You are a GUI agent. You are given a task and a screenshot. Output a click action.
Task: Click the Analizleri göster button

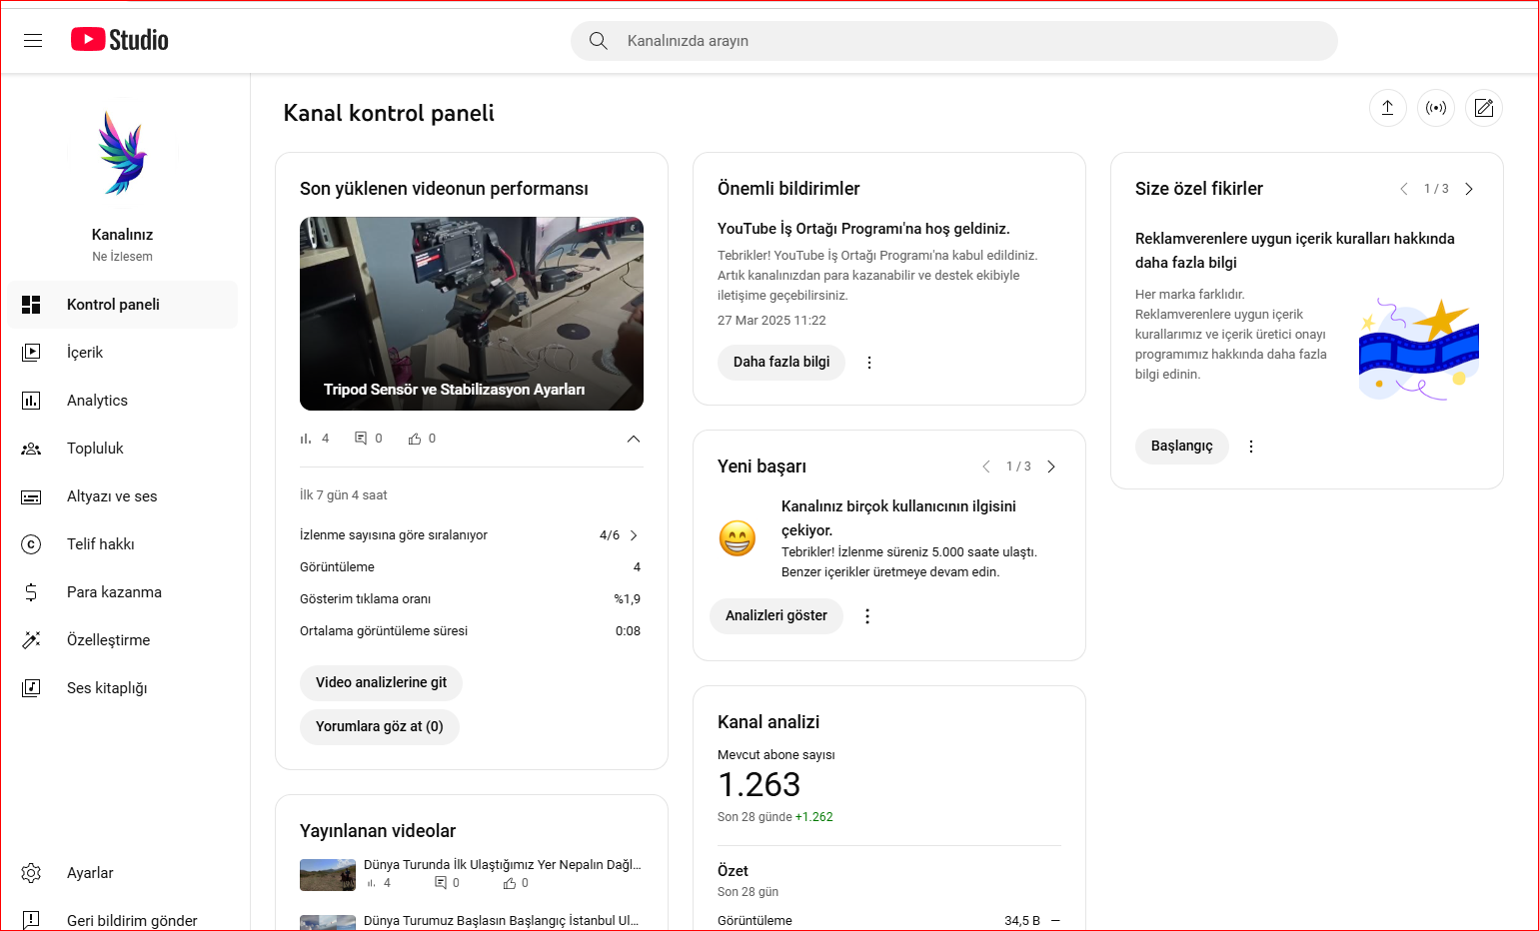[x=776, y=616]
